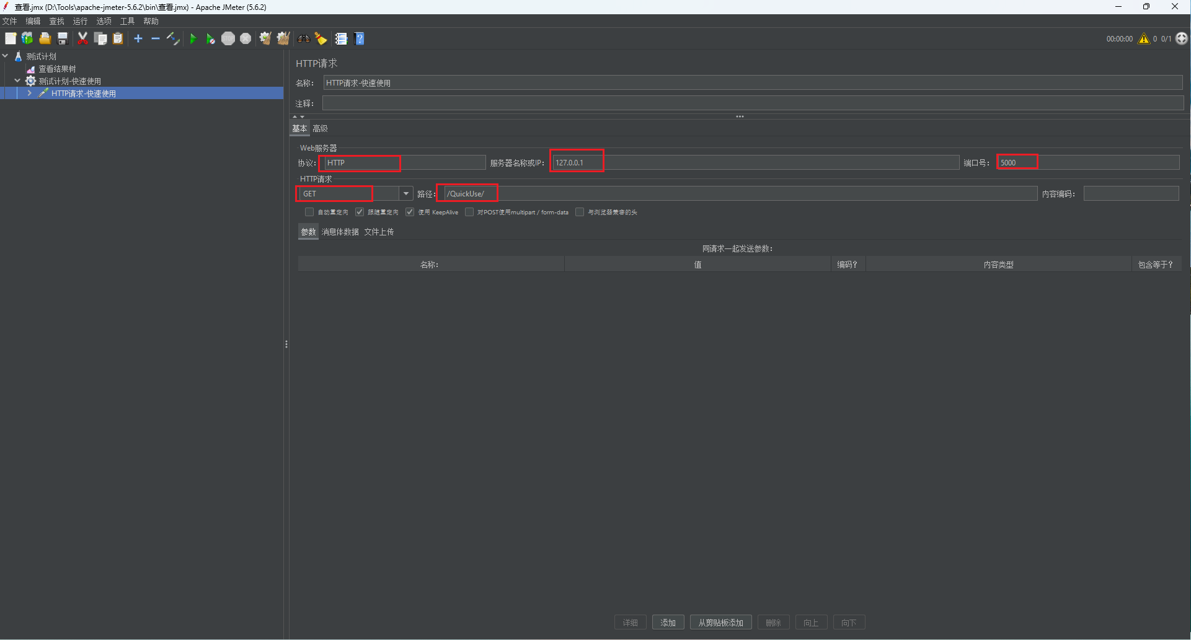
Task: Collapse the 测试计划-快速使用 thread group arrow
Action: (x=17, y=81)
